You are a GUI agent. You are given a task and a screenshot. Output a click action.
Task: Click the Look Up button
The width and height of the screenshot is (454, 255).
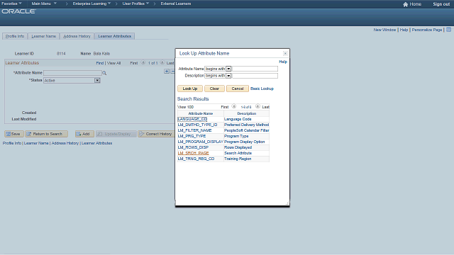190,89
